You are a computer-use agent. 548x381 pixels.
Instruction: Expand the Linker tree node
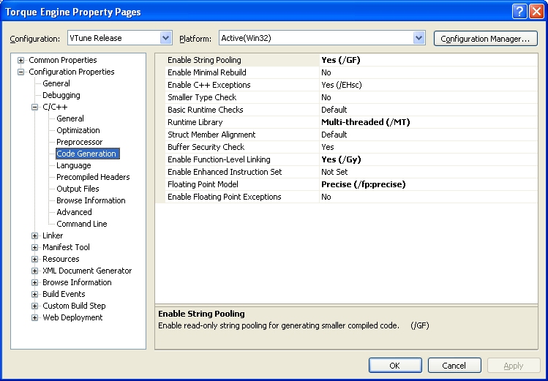tap(35, 235)
